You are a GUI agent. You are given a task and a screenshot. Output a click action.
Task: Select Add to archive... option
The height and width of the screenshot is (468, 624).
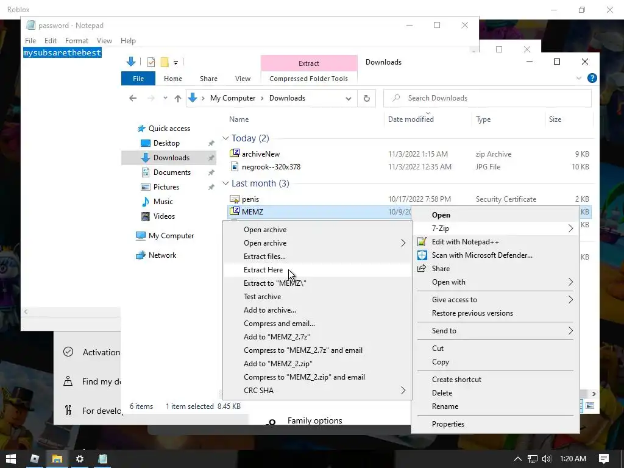pyautogui.click(x=270, y=310)
